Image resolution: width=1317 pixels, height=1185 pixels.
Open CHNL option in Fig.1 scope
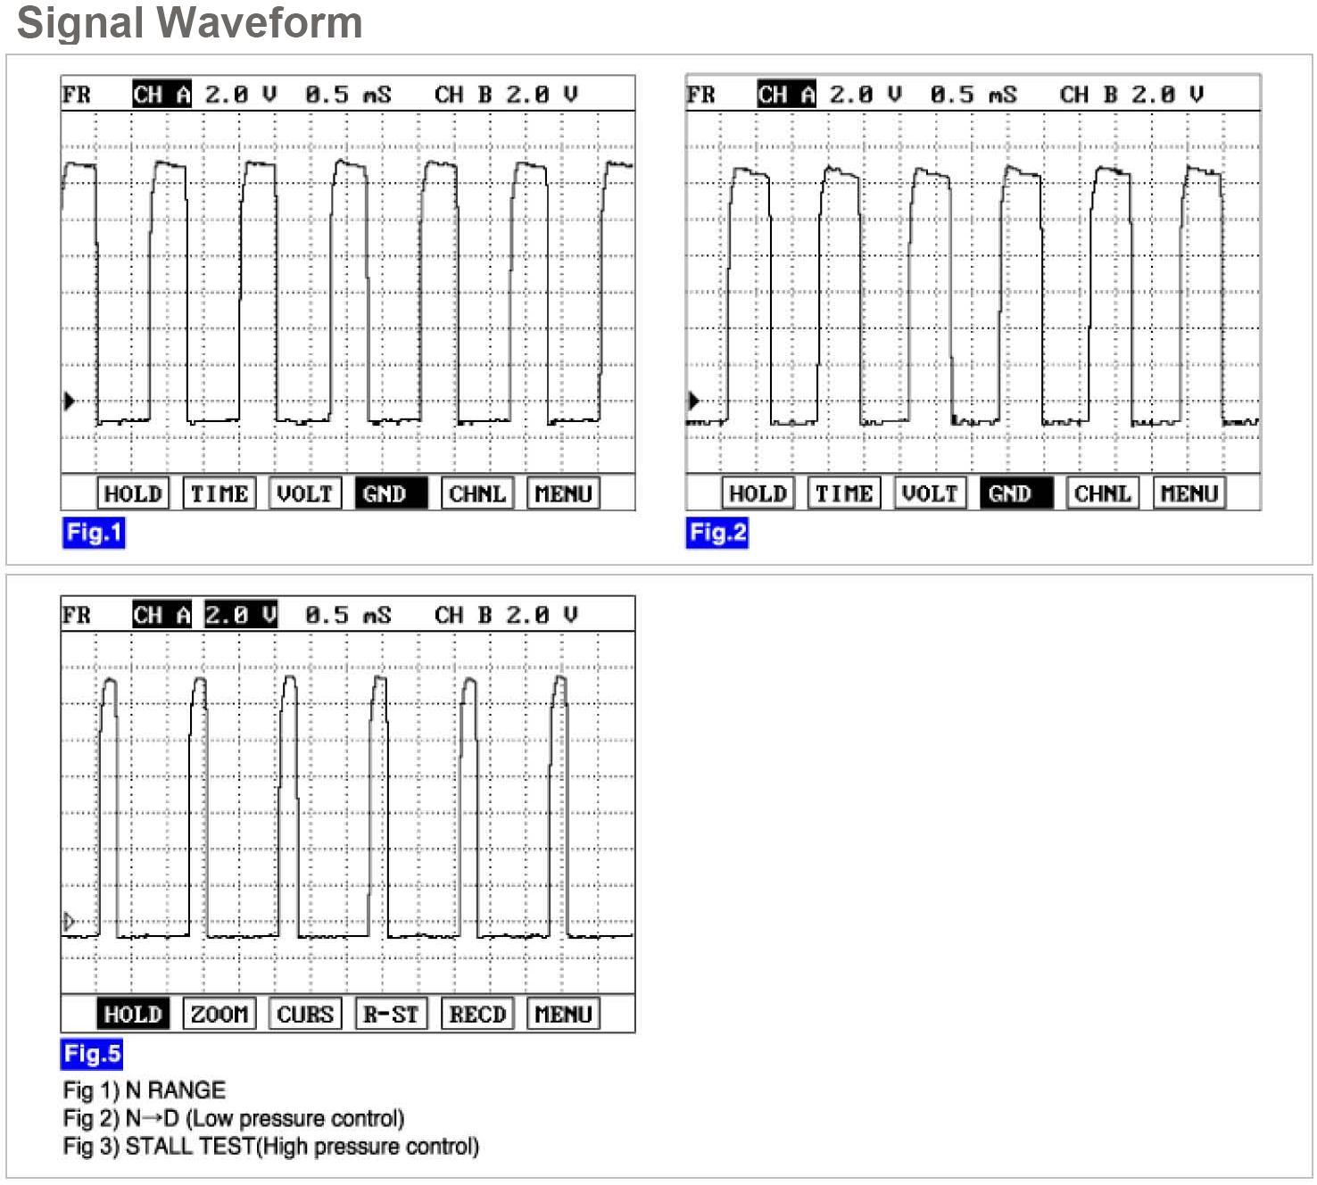click(x=477, y=493)
